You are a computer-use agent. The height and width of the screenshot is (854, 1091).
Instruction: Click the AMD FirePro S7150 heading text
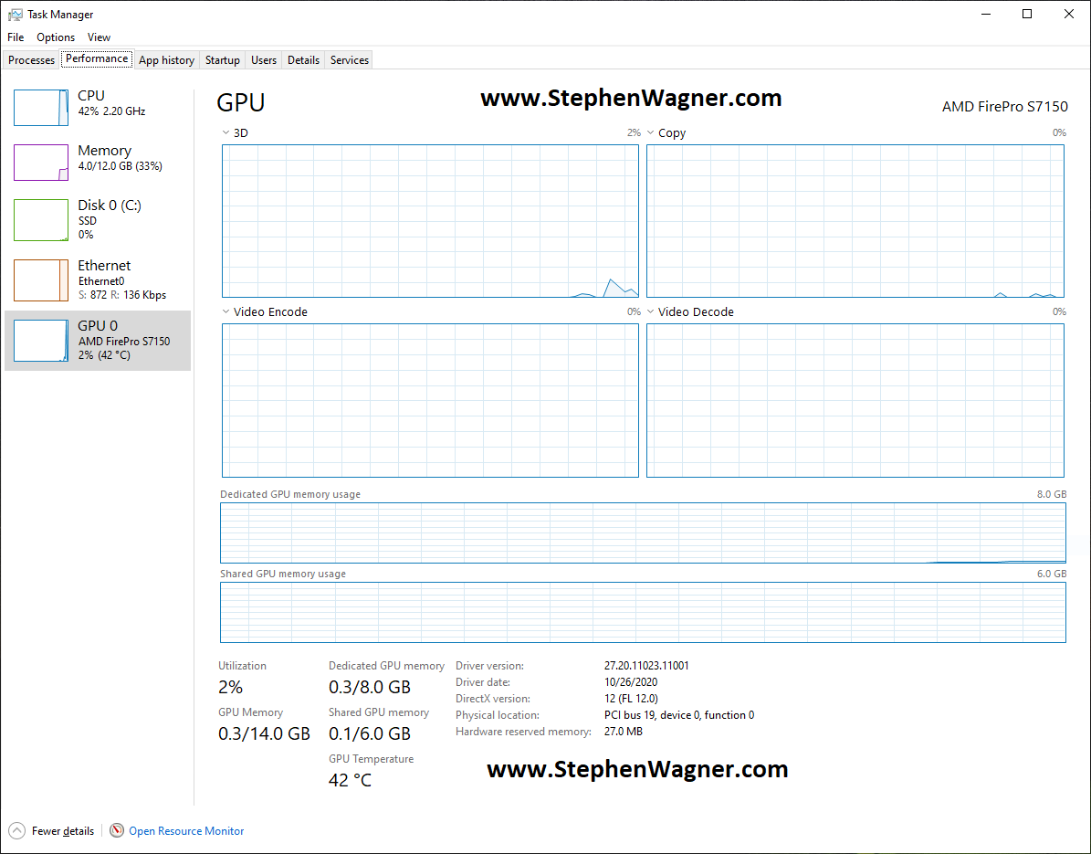point(1004,107)
